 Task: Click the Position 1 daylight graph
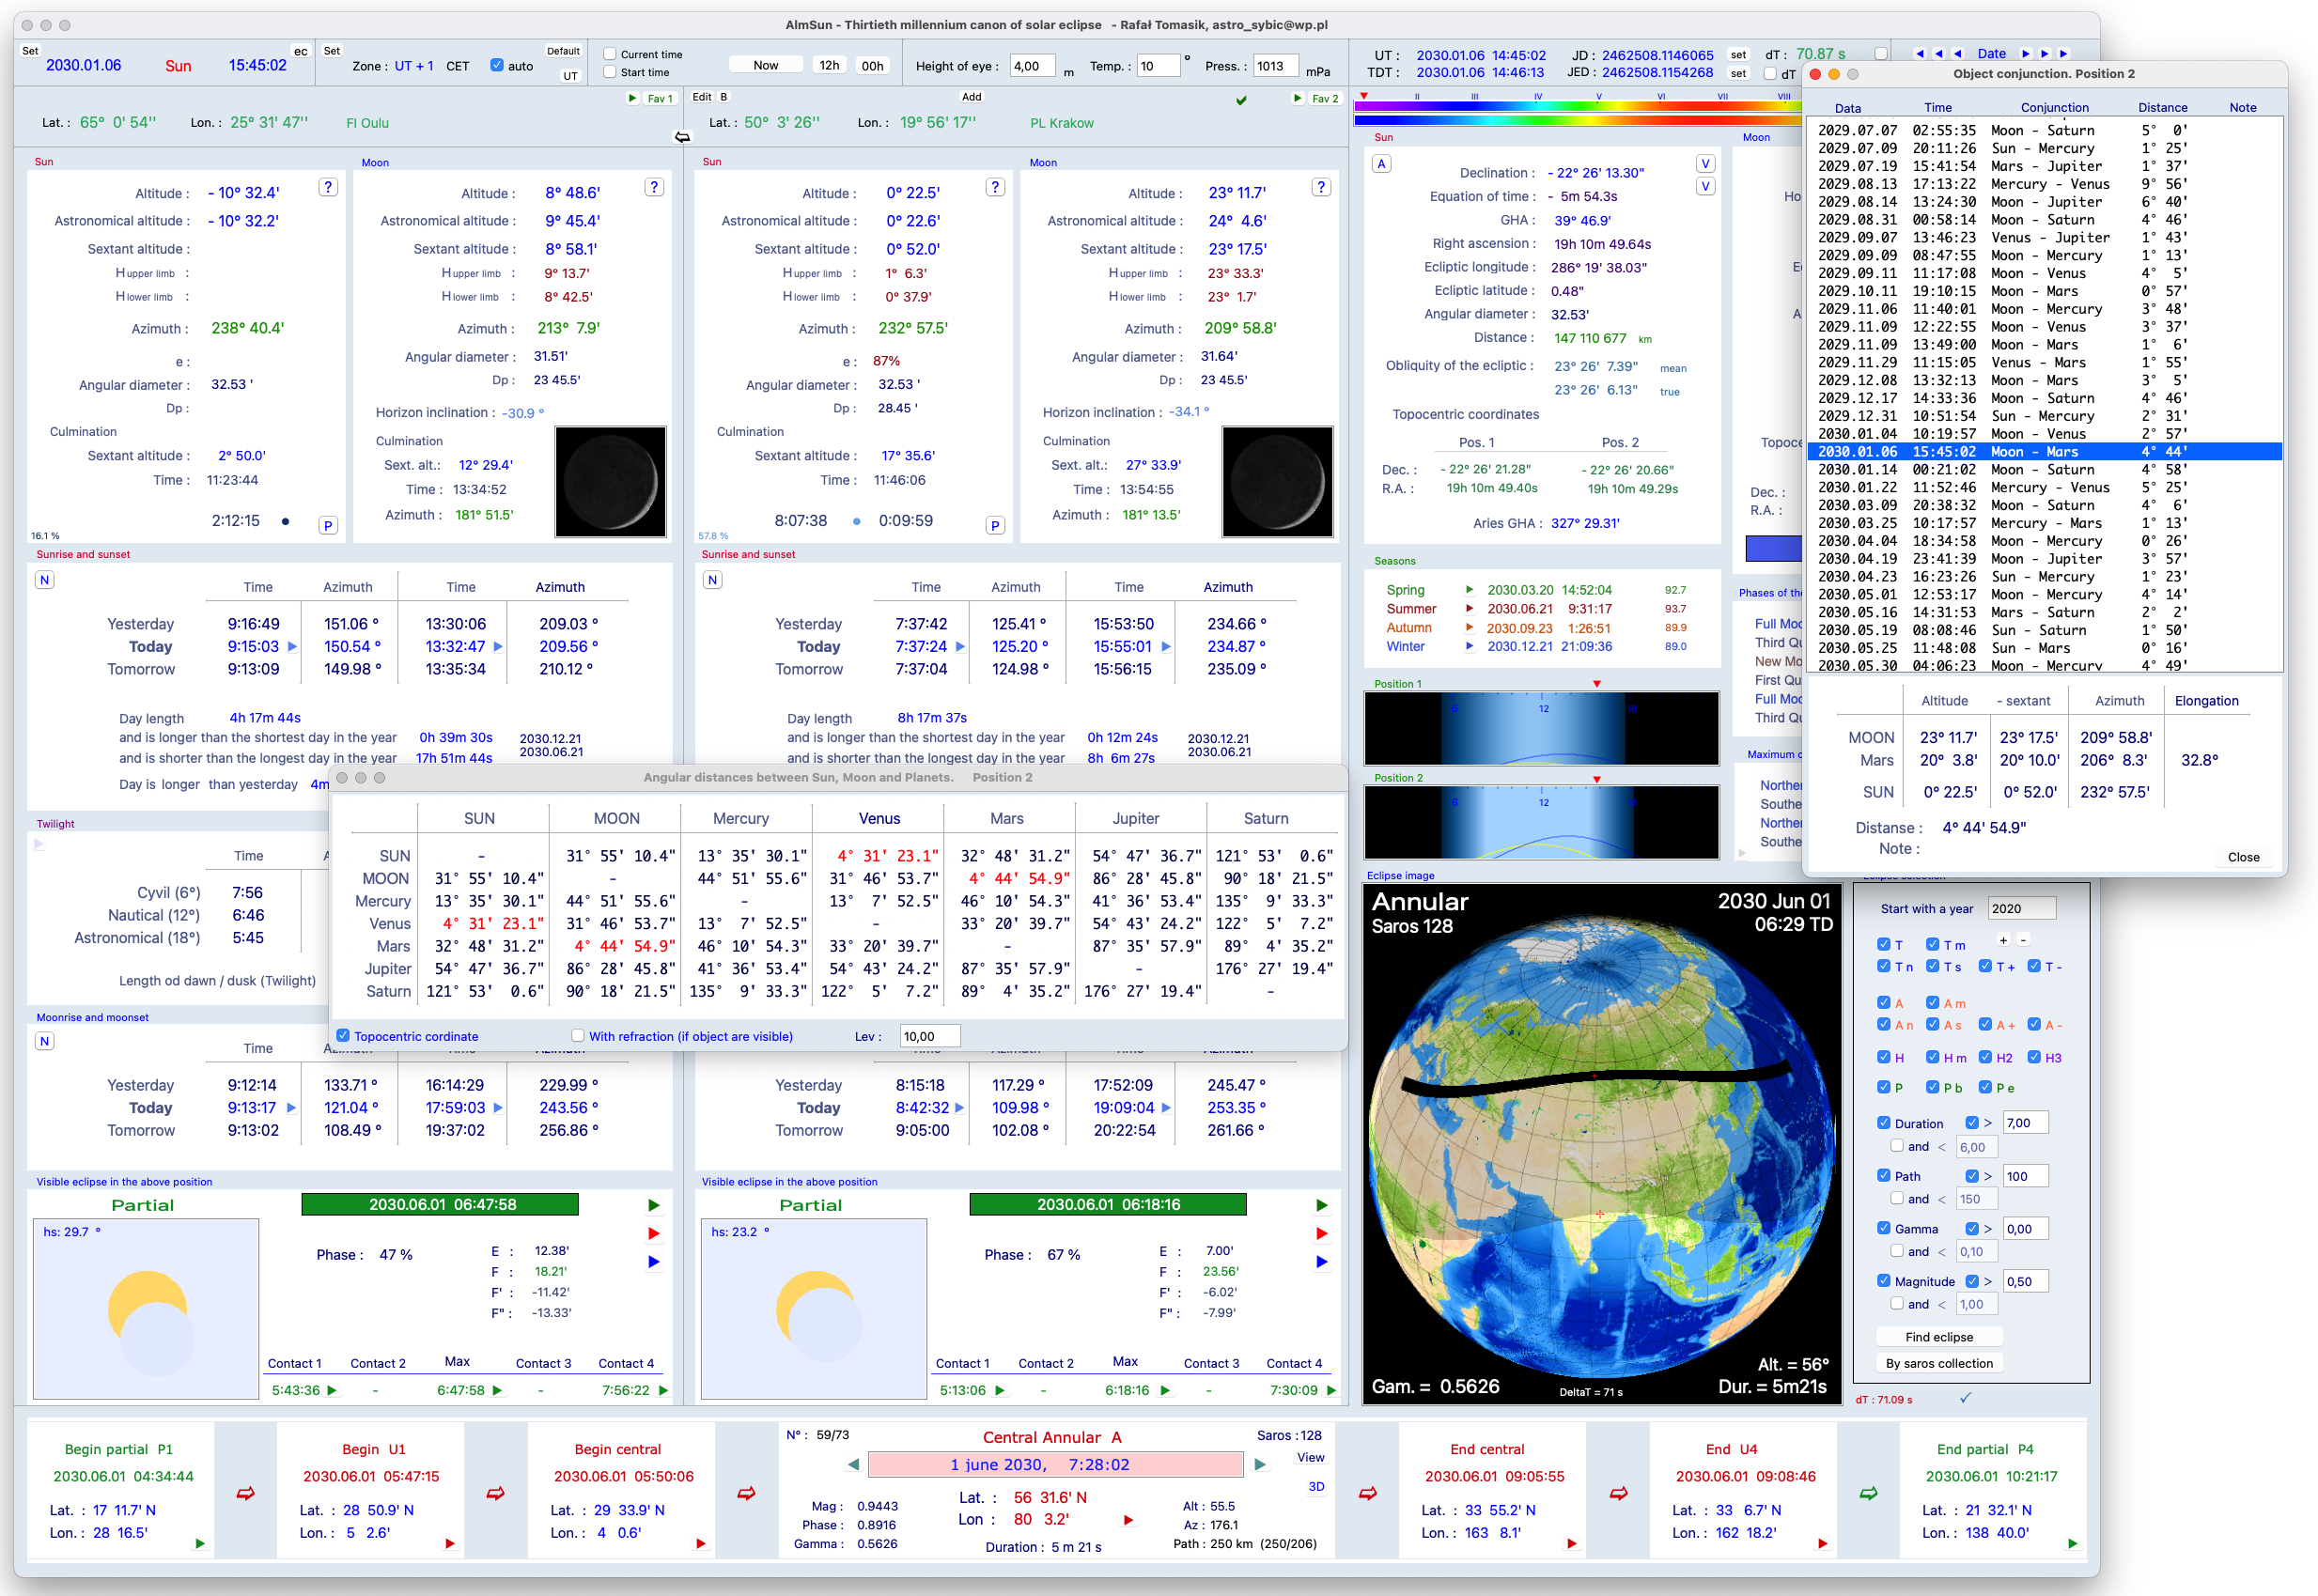(1541, 729)
